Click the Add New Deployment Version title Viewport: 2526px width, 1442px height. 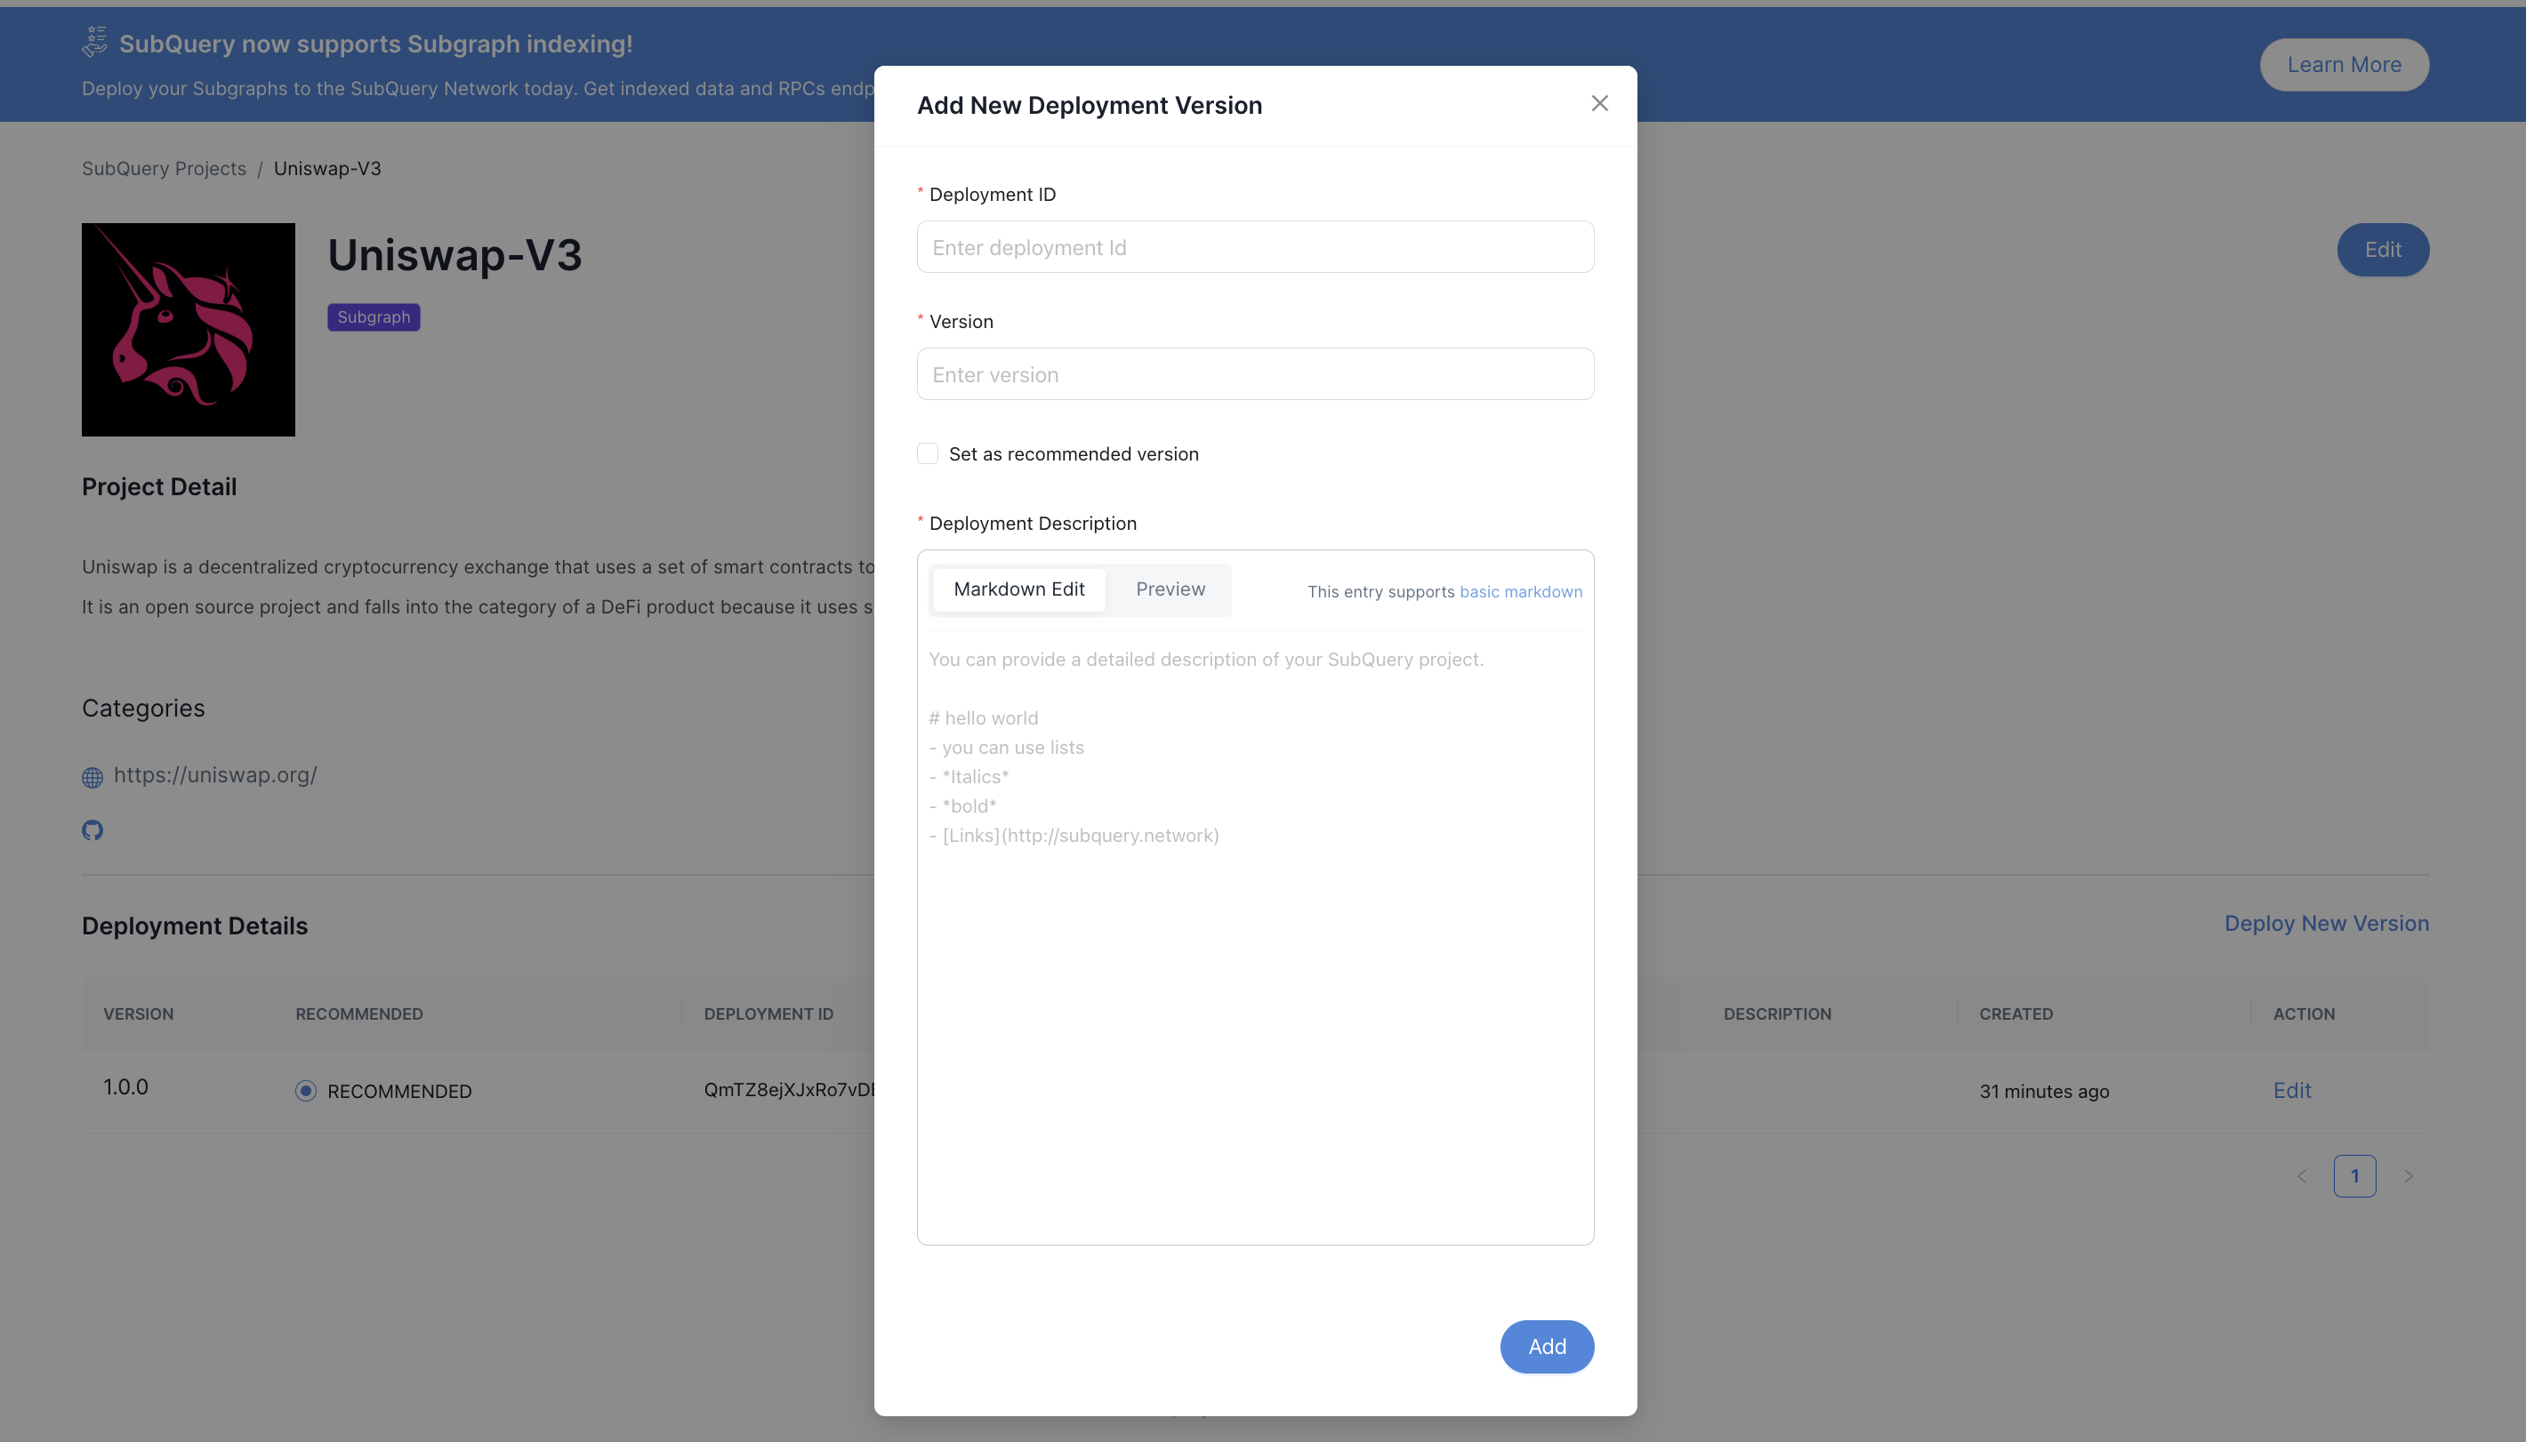pos(1089,105)
